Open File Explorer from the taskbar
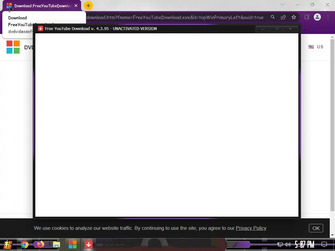The height and width of the screenshot is (251, 335). (56, 244)
